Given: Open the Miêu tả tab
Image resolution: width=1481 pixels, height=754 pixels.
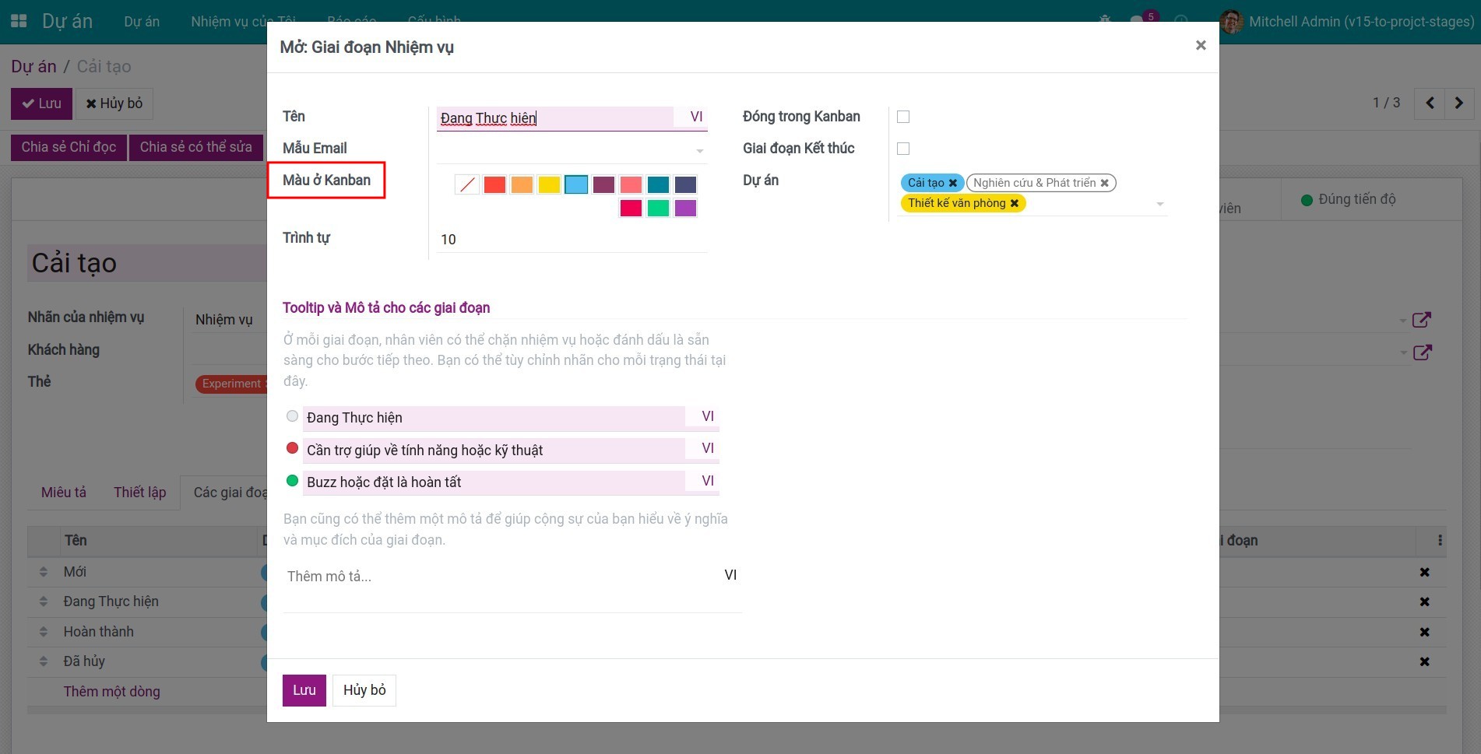Looking at the screenshot, I should coord(64,492).
